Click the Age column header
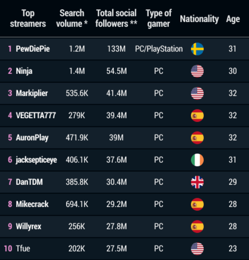The width and height of the screenshot is (249, 260). 233,19
